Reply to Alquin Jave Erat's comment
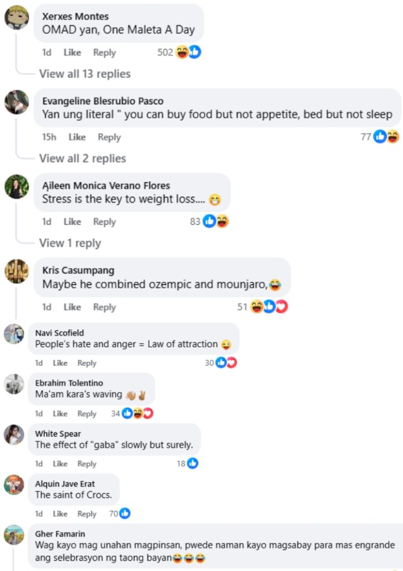The height and width of the screenshot is (571, 403). point(87,514)
